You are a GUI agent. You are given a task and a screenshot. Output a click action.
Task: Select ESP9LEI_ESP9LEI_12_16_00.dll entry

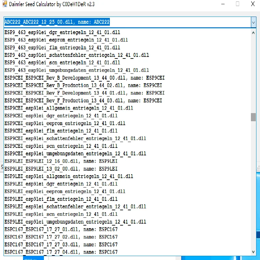[127, 161]
